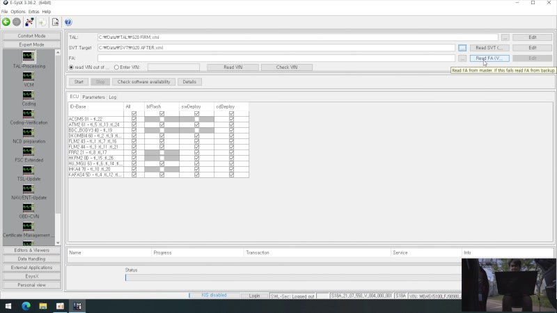Viewport: 557px width, 313px height.
Task: Toggle blFlash checkbox for ATM2 row
Action: (162, 125)
